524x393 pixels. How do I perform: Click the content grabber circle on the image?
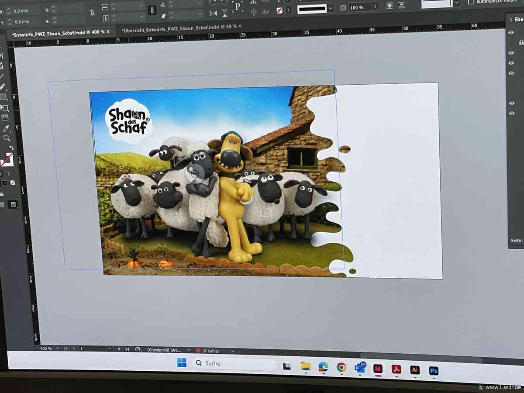(194, 174)
